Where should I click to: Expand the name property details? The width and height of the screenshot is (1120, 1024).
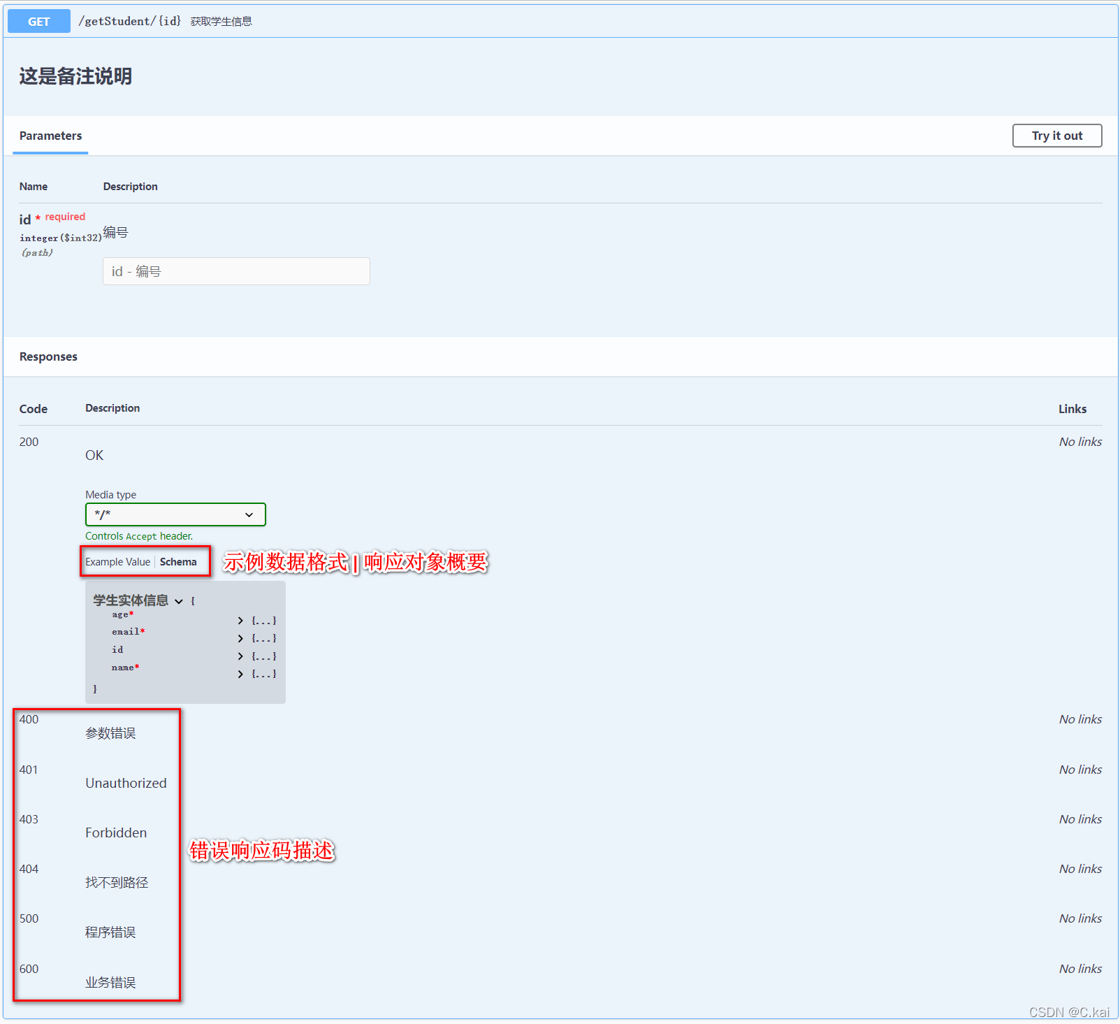point(240,674)
